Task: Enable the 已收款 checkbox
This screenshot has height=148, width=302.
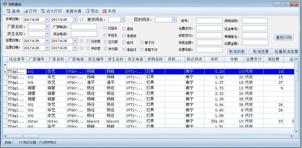Action: (x=88, y=41)
